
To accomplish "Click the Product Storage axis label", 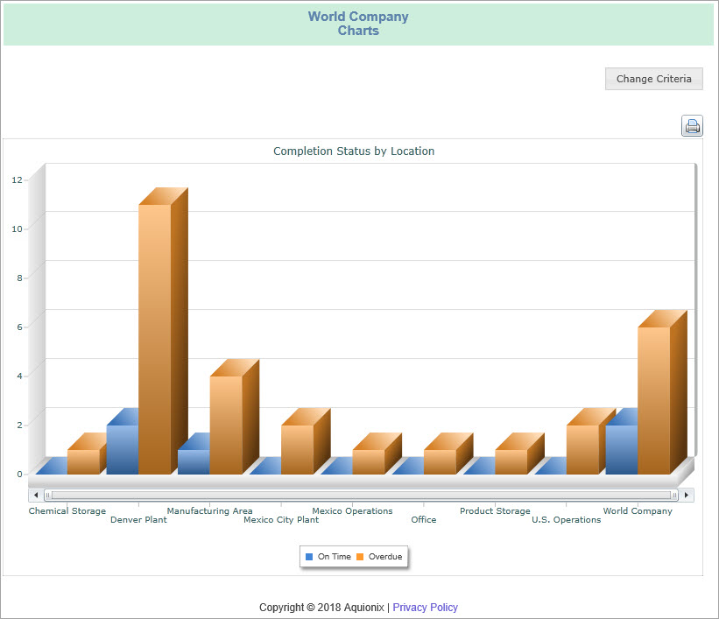I will pos(495,510).
